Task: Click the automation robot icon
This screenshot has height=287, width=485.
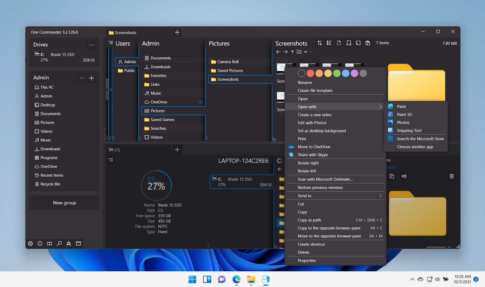Action: (x=69, y=243)
